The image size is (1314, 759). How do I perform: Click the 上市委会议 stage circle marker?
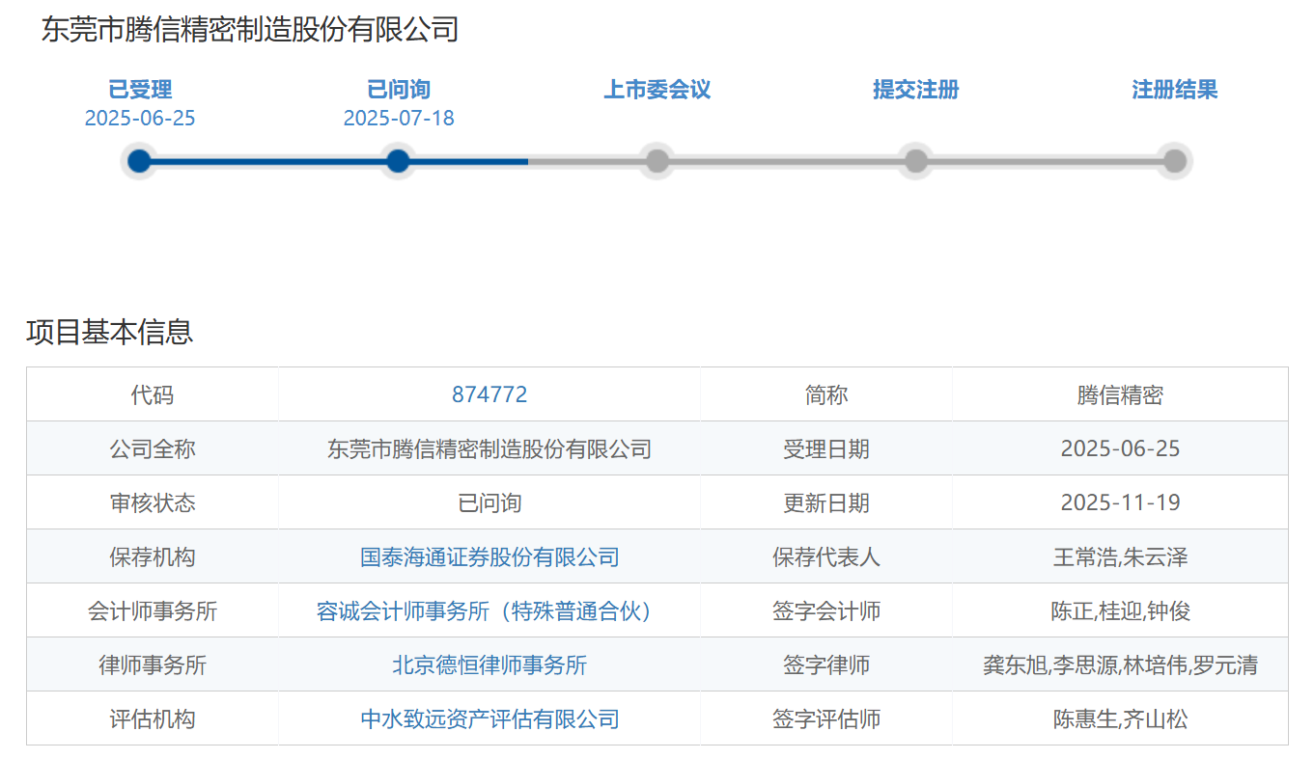point(657,161)
